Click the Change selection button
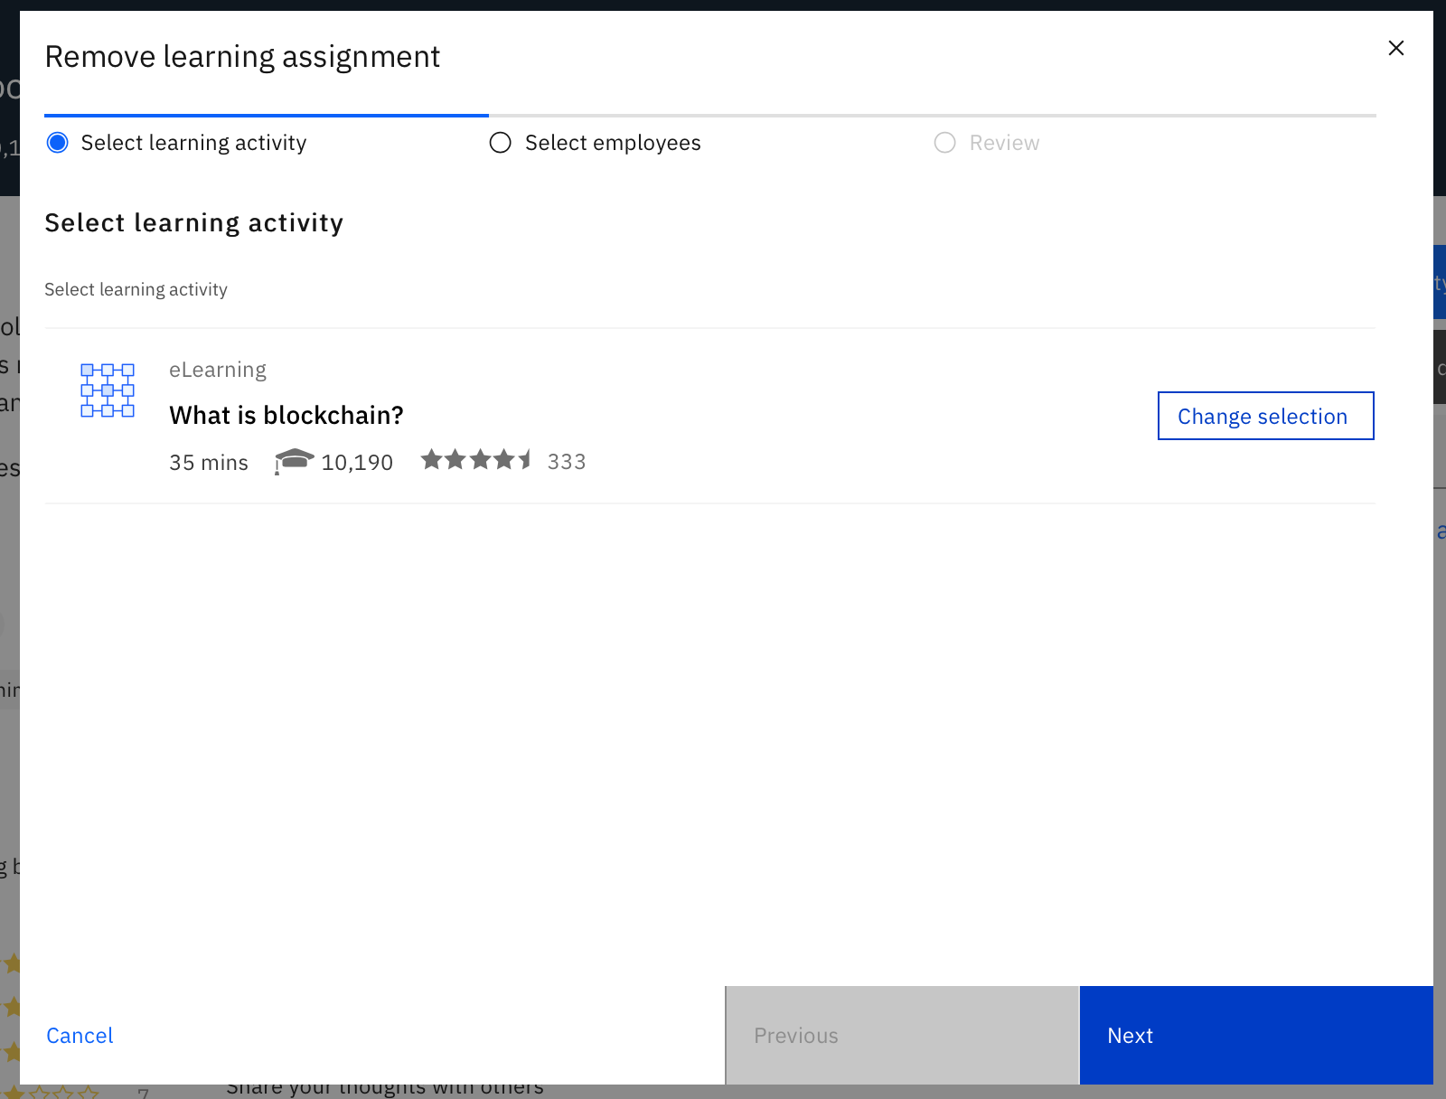The width and height of the screenshot is (1446, 1099). click(x=1265, y=416)
